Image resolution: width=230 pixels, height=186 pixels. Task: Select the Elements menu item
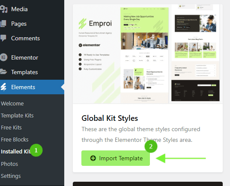tap(32, 87)
